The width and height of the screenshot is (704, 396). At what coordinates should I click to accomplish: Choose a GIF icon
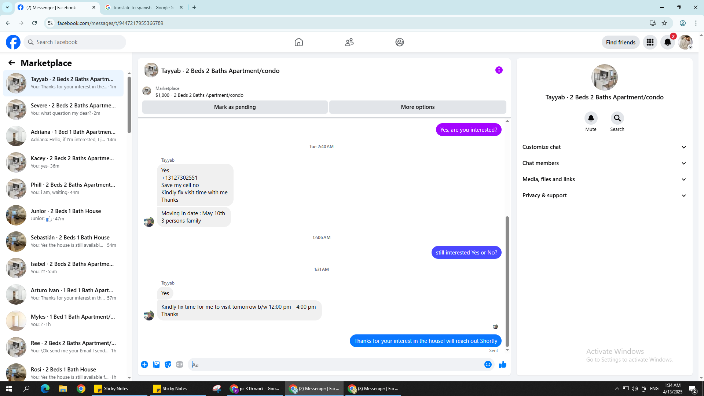point(180,364)
